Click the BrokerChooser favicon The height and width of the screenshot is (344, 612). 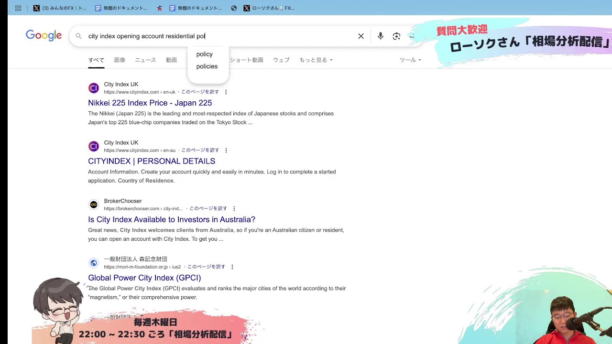click(x=94, y=204)
